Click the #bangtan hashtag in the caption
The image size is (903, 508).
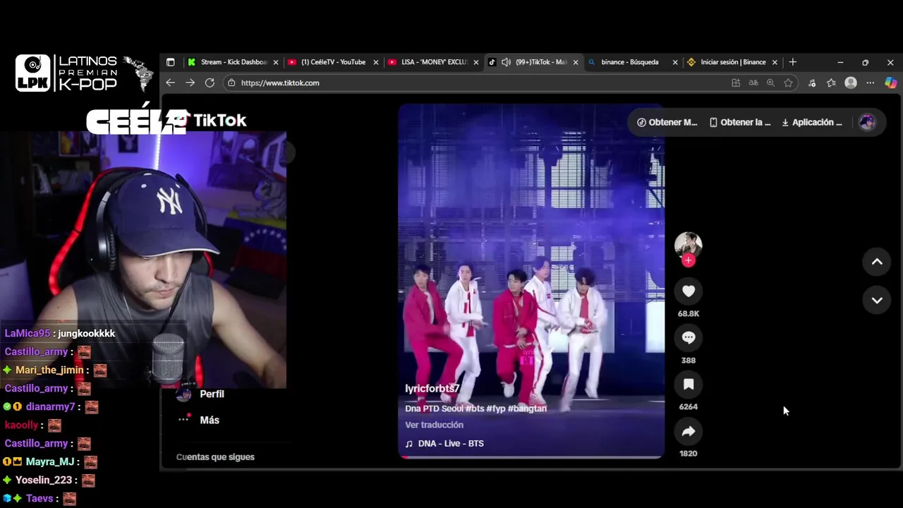coord(527,409)
